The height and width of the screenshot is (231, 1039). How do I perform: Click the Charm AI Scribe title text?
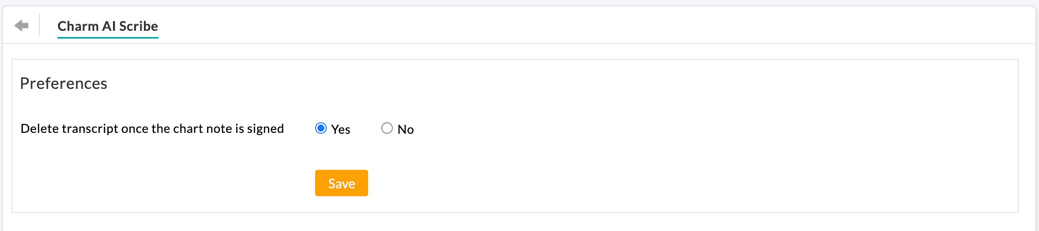coord(108,26)
